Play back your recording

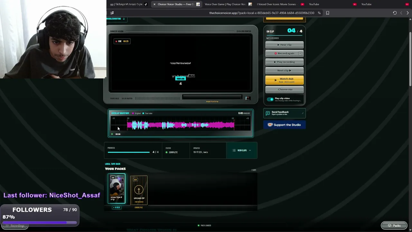(284, 62)
